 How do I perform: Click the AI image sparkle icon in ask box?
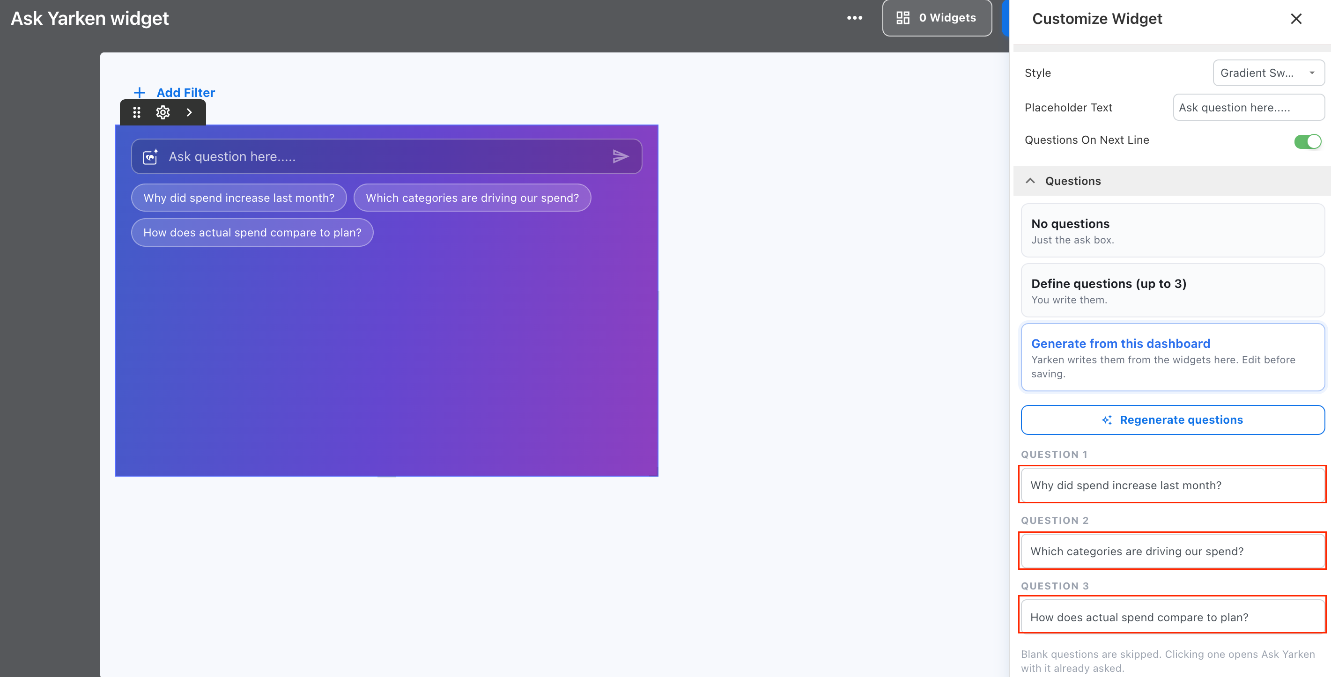click(x=150, y=156)
